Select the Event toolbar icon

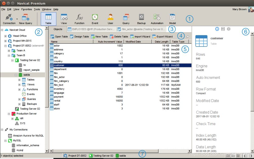[x=95, y=19]
